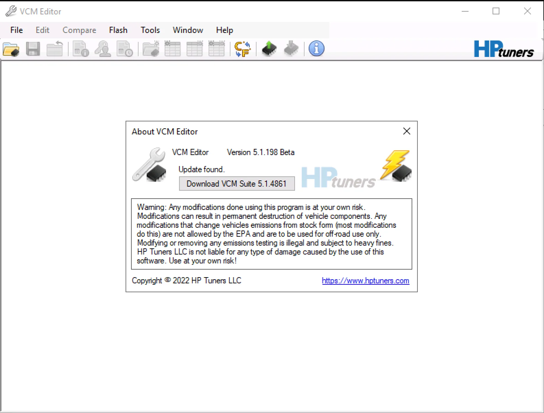Click the Read Vehicle chip icon

[291, 49]
